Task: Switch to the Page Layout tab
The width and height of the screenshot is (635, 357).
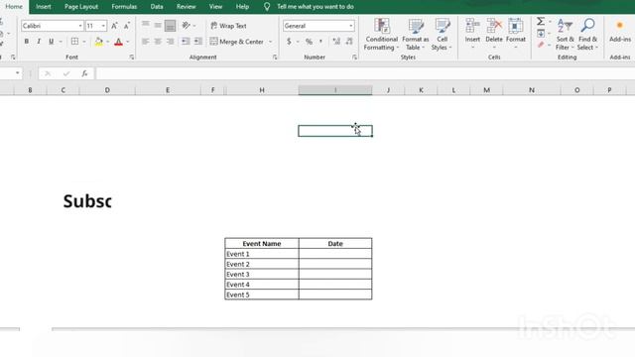Action: (81, 7)
